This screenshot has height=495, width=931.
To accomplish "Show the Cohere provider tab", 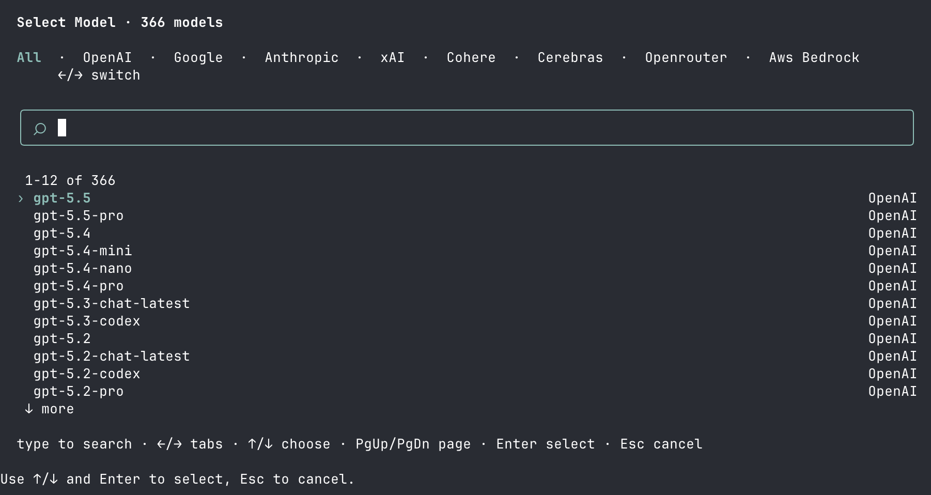I will coord(471,57).
